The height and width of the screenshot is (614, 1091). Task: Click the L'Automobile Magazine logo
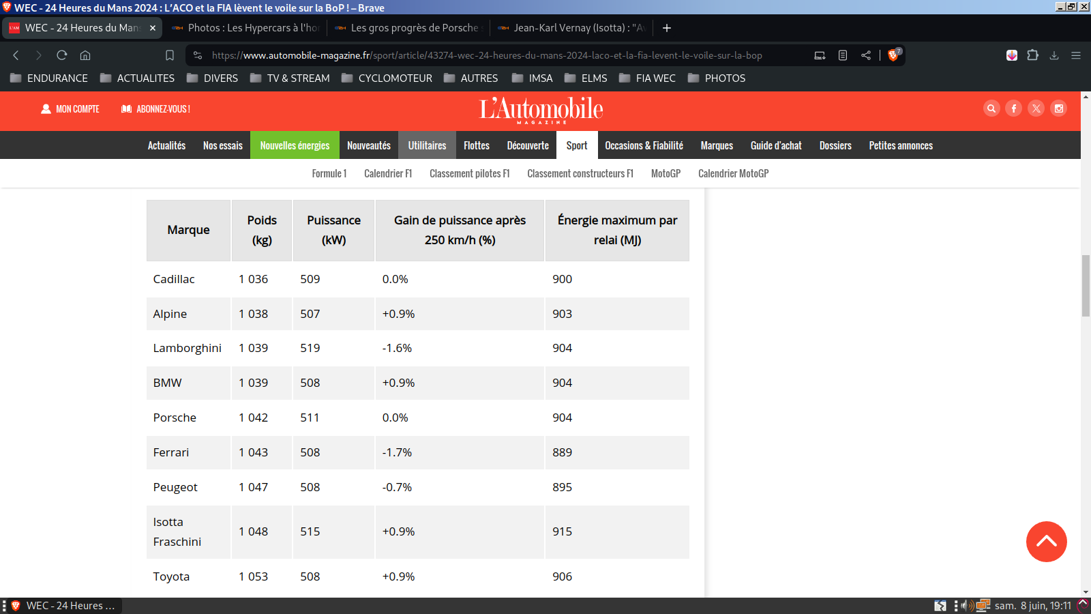[541, 109]
